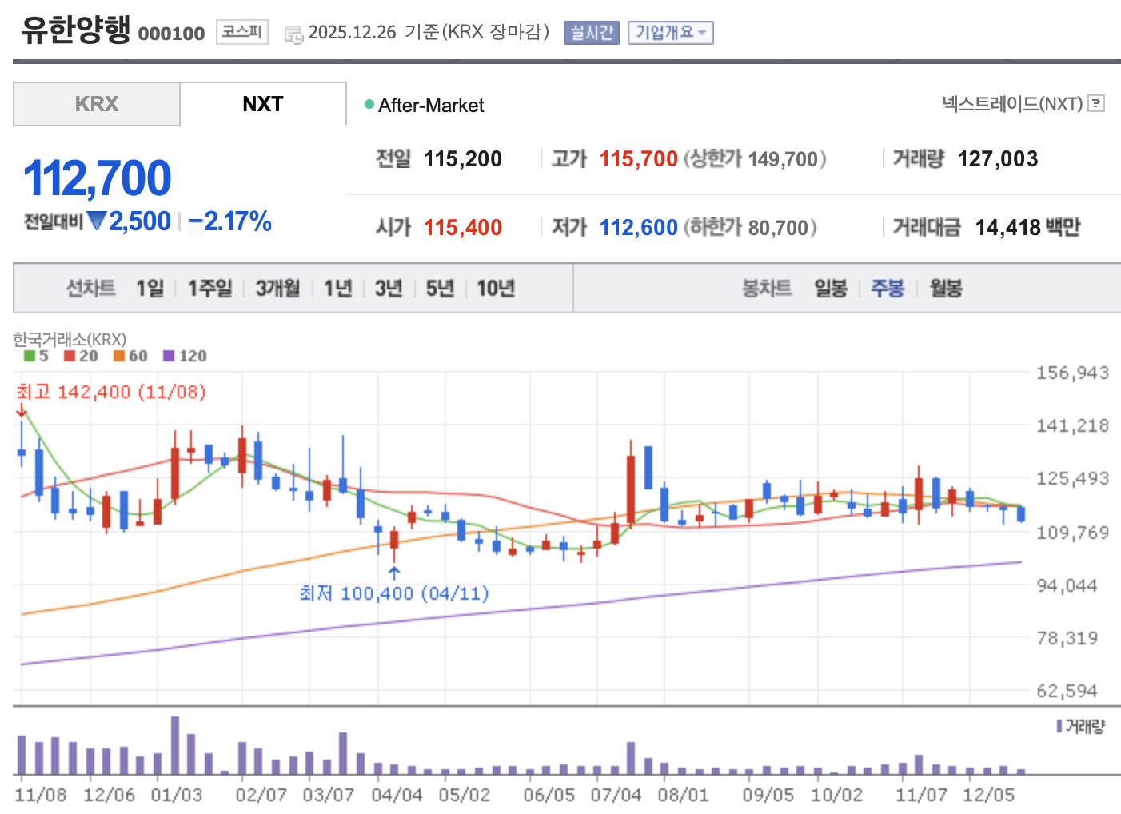Viewport: 1121px width, 814px height.
Task: Click the 거래량 value 127,003
Action: (998, 159)
